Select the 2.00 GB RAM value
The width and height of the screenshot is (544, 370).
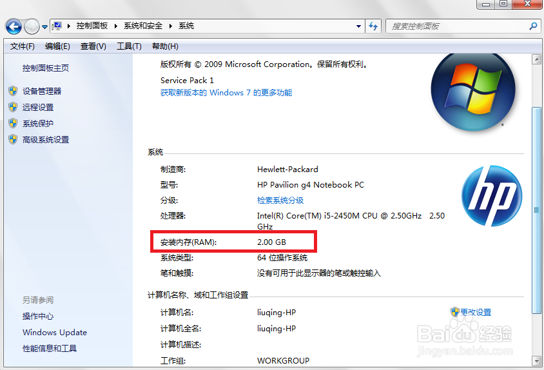pyautogui.click(x=271, y=242)
